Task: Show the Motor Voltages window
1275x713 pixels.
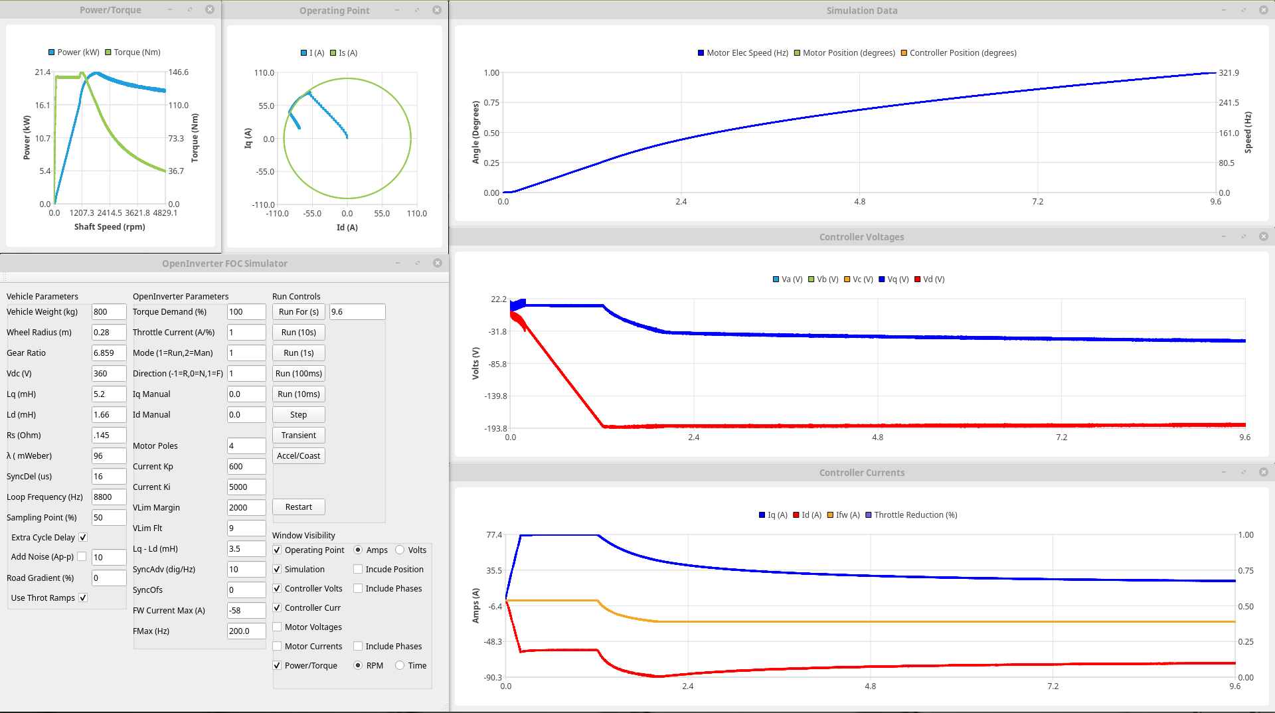Action: (277, 627)
